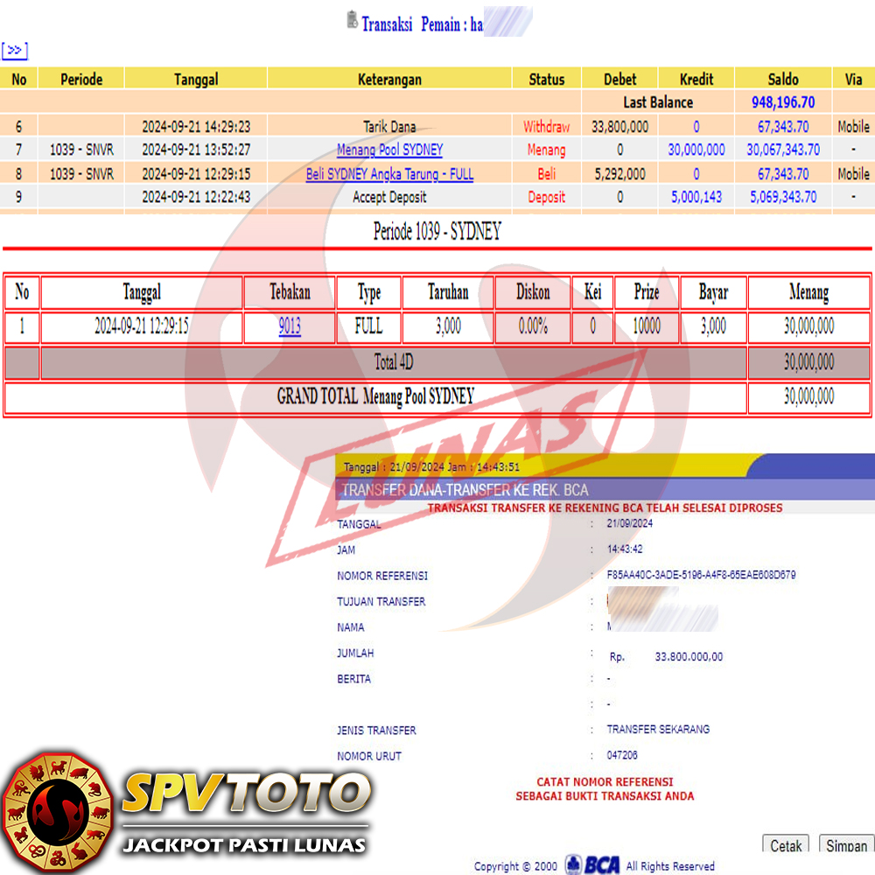Click the 5,000,143 deposit Kredit value
The image size is (875, 875).
click(x=696, y=197)
